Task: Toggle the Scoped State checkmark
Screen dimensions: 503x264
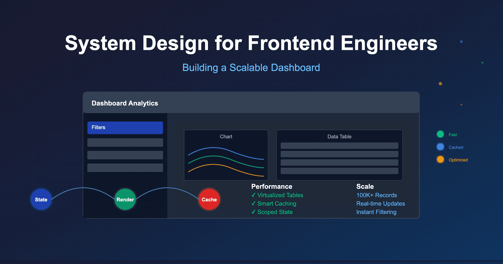Action: tap(253, 212)
